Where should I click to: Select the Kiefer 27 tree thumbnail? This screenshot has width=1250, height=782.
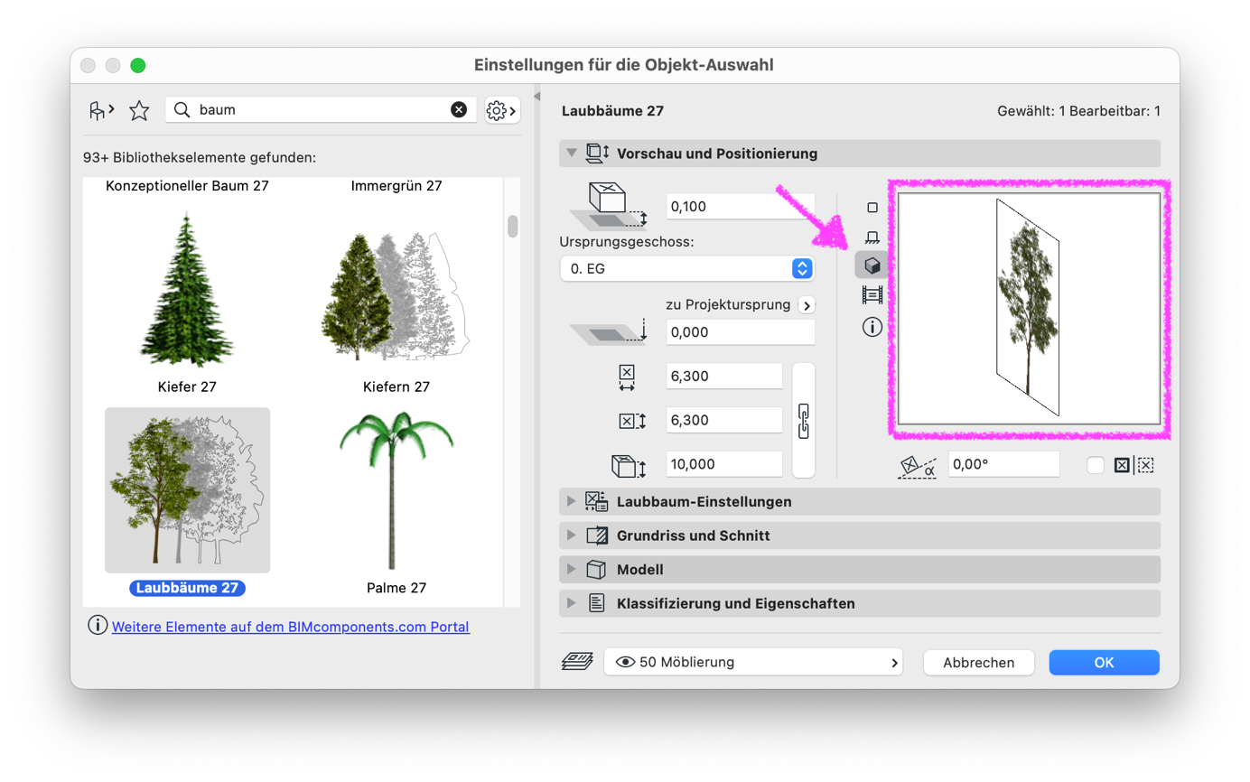point(186,289)
